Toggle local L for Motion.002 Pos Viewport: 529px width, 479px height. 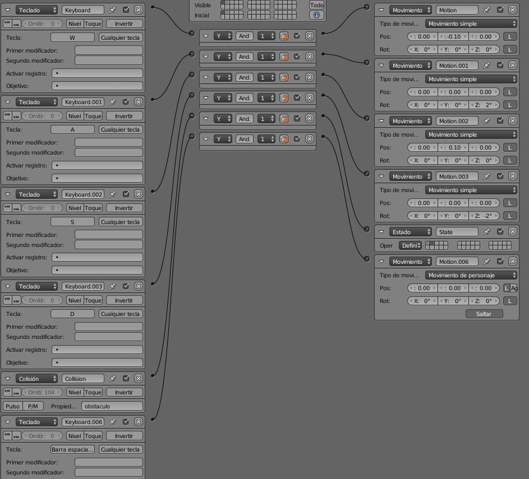[x=510, y=147]
